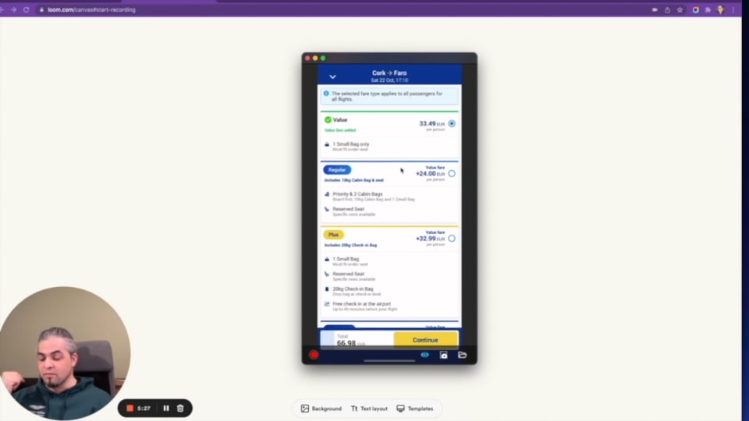Click 'Reserved Seat' under Plus fare

[x=348, y=274]
